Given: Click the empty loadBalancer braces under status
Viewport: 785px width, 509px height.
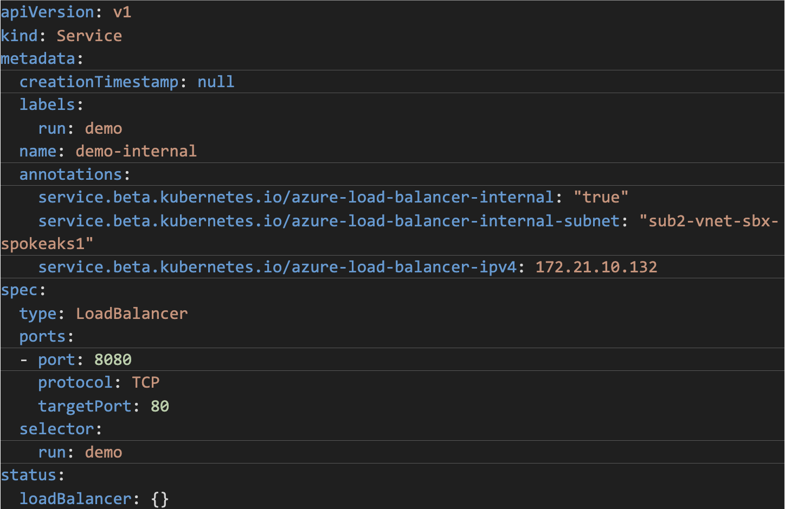Looking at the screenshot, I should pos(159,499).
